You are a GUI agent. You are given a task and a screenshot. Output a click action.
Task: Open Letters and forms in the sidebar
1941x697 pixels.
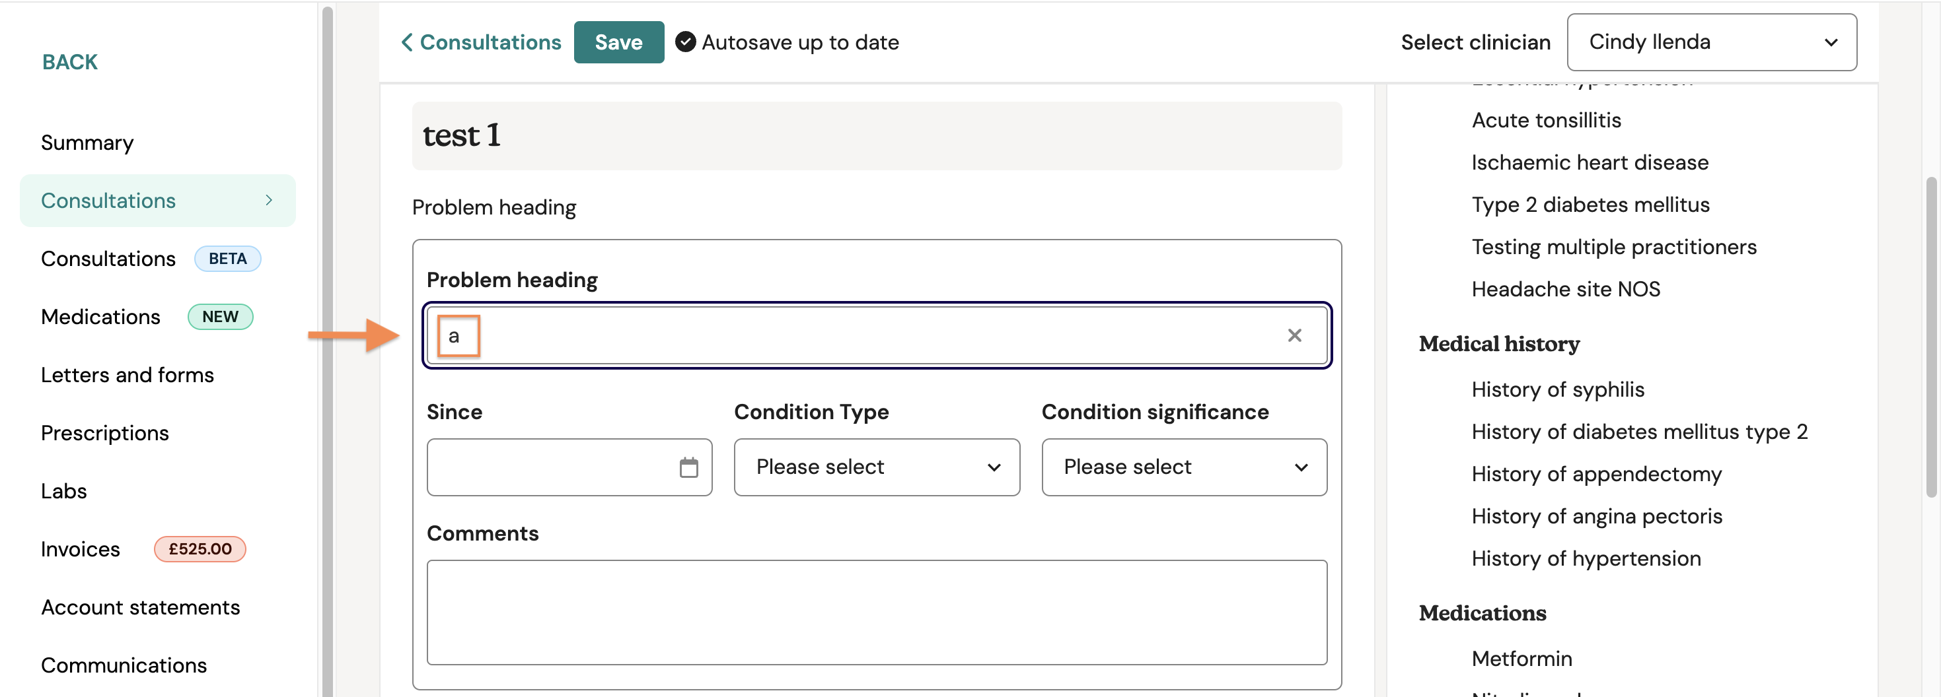[x=128, y=374]
